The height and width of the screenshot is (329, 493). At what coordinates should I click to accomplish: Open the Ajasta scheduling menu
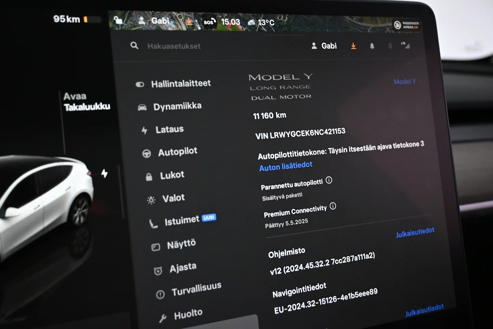tap(175, 268)
